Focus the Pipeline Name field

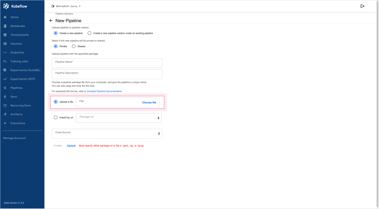107,63
